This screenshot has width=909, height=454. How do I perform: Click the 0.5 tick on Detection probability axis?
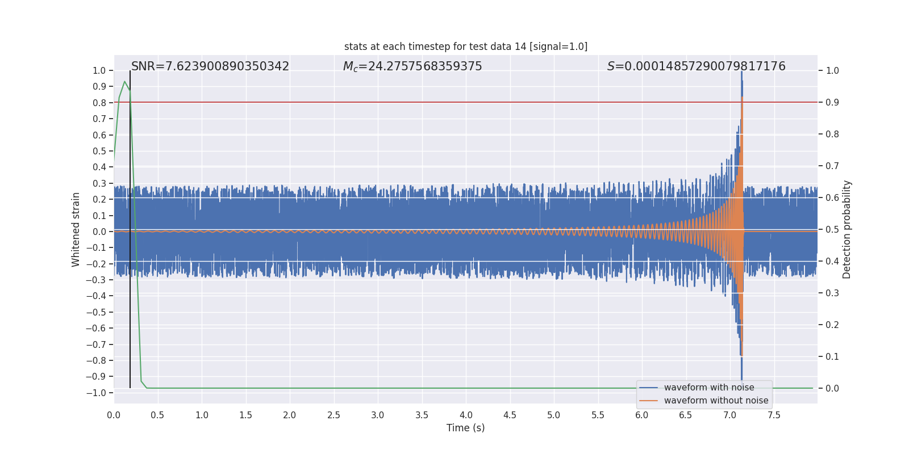[832, 229]
